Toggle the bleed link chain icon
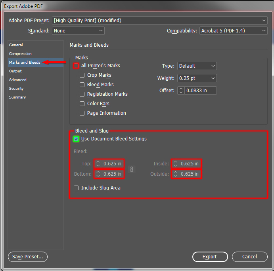Viewport: 274px width, 271px height. point(132,169)
